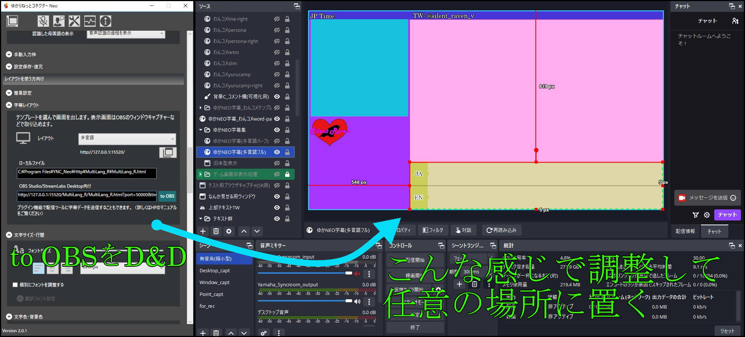Image resolution: width=745 pixels, height=337 pixels.
Task: Hide ゆかNEO字幕(多言語フル) source
Action: pyautogui.click(x=277, y=152)
